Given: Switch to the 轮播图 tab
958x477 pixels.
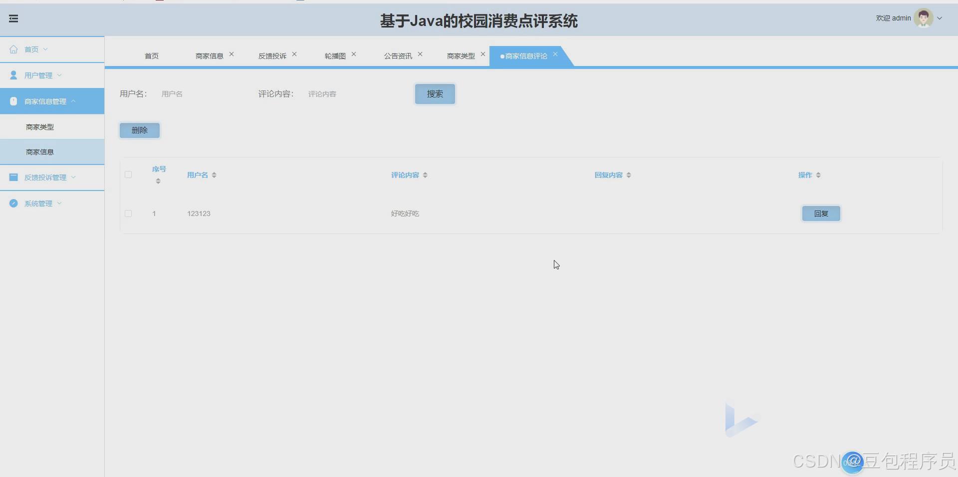Looking at the screenshot, I should pos(334,56).
